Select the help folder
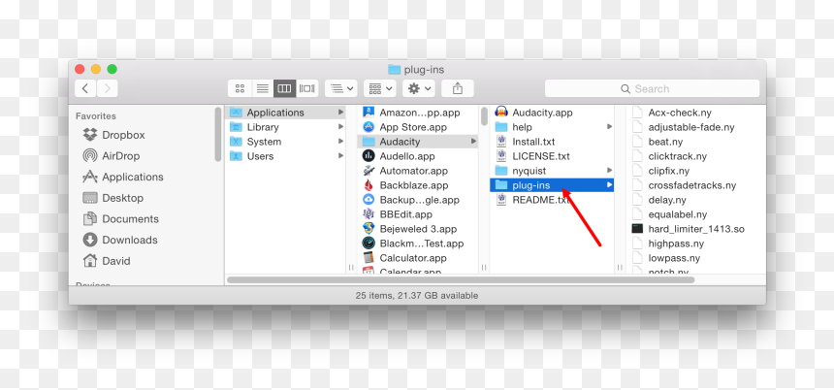This screenshot has width=834, height=390. click(552, 127)
